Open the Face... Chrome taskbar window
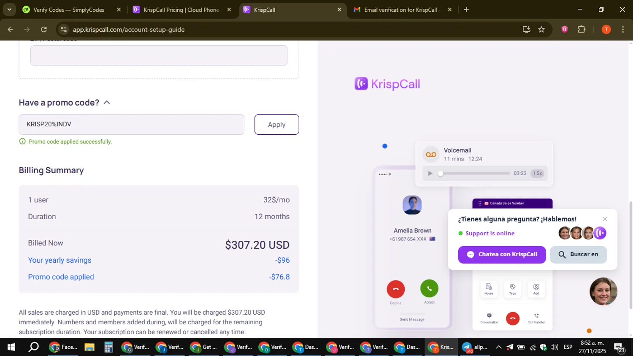 (63, 347)
